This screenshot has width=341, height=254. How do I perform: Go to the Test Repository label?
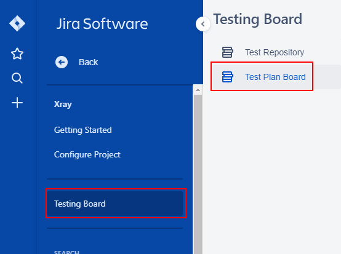click(275, 52)
